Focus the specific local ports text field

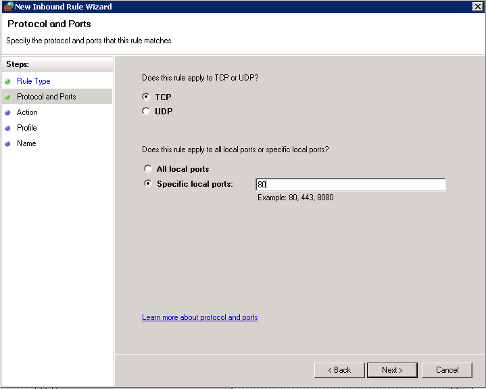pos(350,185)
